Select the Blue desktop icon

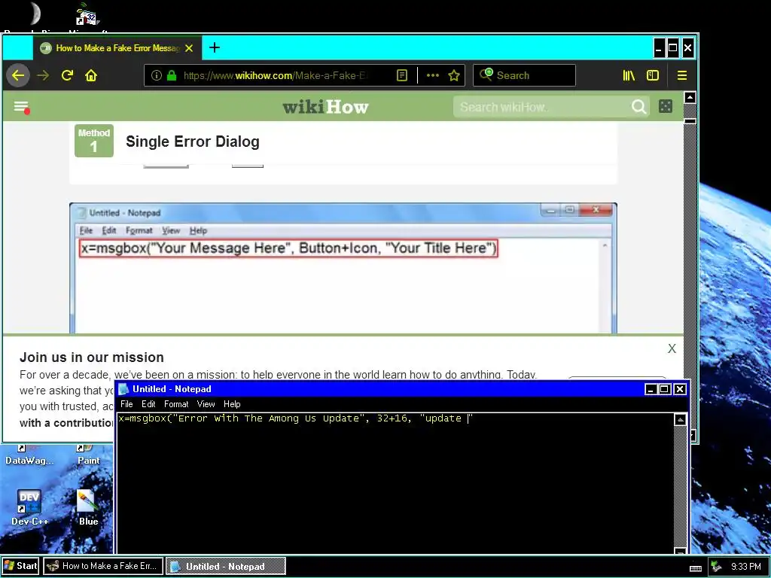(x=89, y=507)
